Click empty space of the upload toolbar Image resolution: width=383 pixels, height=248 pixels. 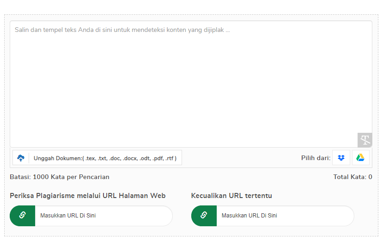[x=241, y=158]
